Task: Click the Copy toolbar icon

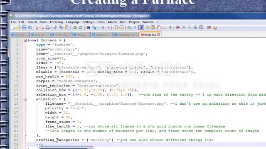Action: [61, 28]
